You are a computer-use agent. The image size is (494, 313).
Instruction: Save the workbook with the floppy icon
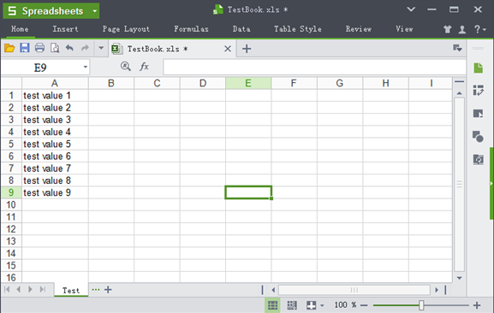25,48
